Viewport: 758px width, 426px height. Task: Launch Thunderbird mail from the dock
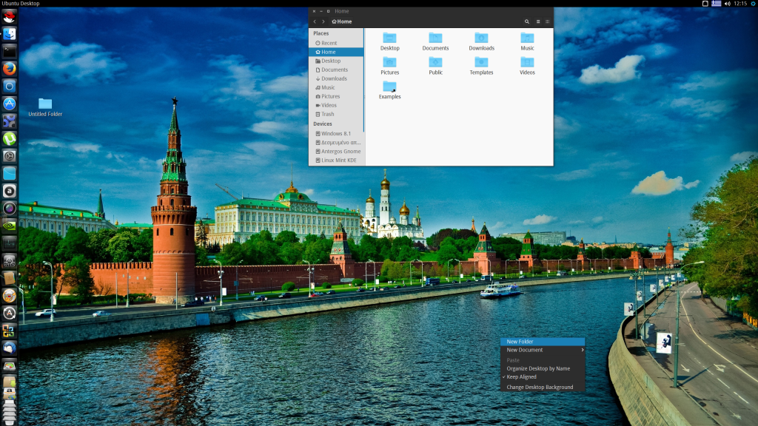(x=9, y=348)
